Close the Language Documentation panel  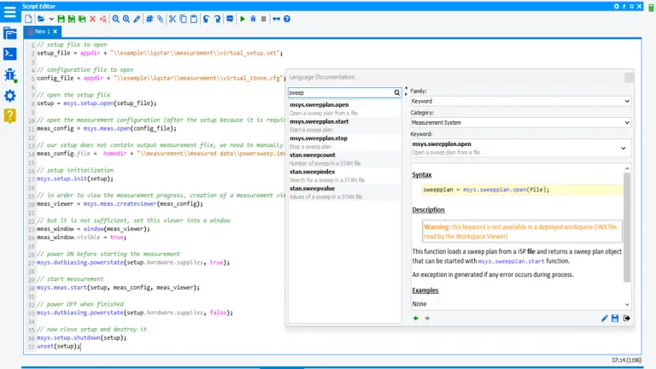tap(629, 78)
